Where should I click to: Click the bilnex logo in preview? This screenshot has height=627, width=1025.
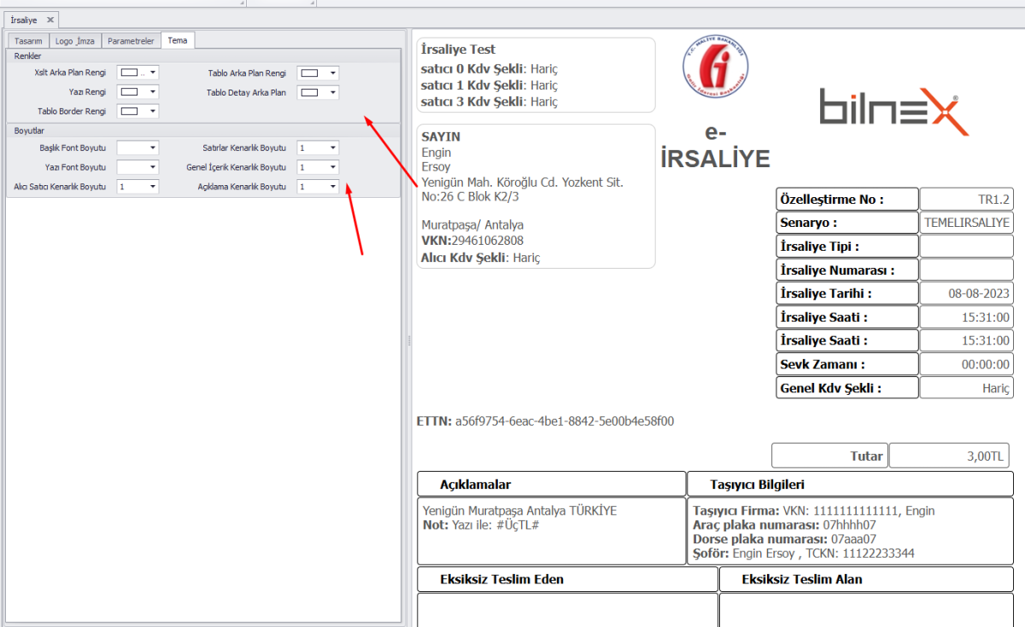point(893,110)
